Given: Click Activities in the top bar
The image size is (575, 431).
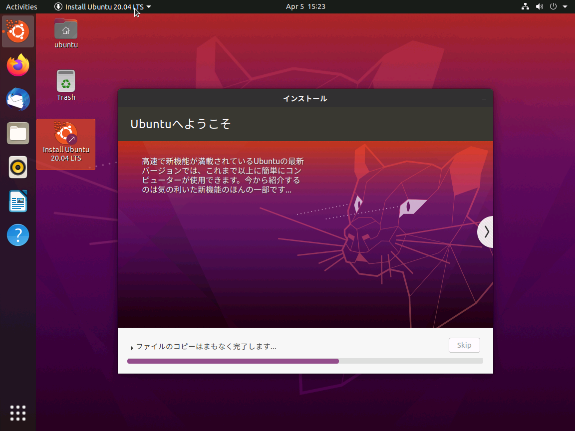Looking at the screenshot, I should 21,6.
